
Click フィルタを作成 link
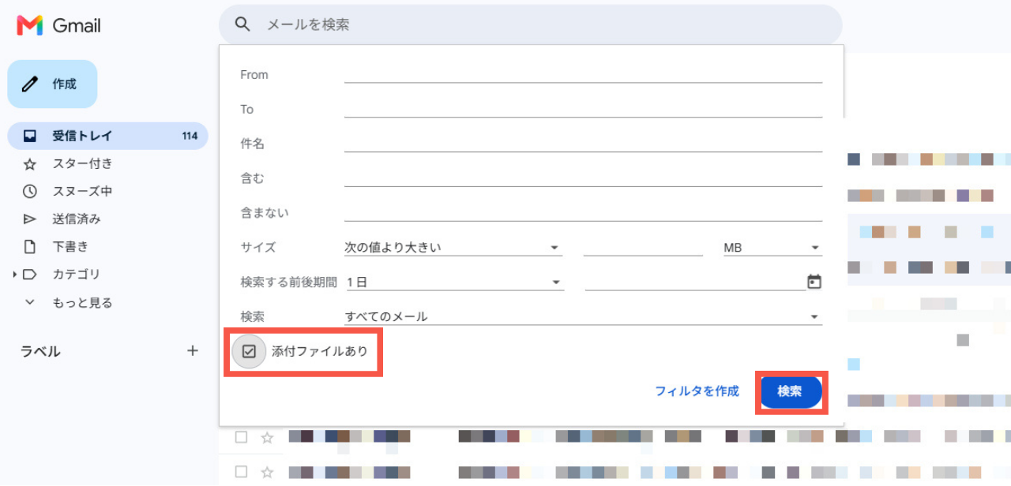click(x=697, y=391)
